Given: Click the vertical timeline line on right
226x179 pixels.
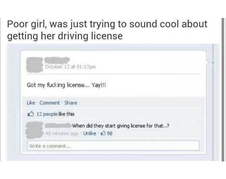Looking at the screenshot, I should click(x=213, y=102).
